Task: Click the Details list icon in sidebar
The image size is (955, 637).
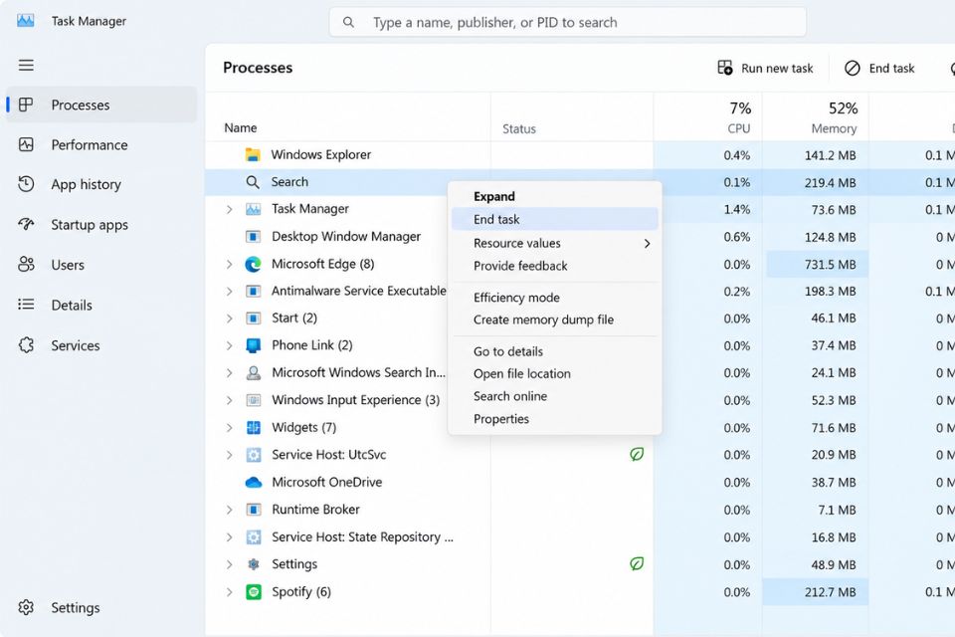Action: 26,305
